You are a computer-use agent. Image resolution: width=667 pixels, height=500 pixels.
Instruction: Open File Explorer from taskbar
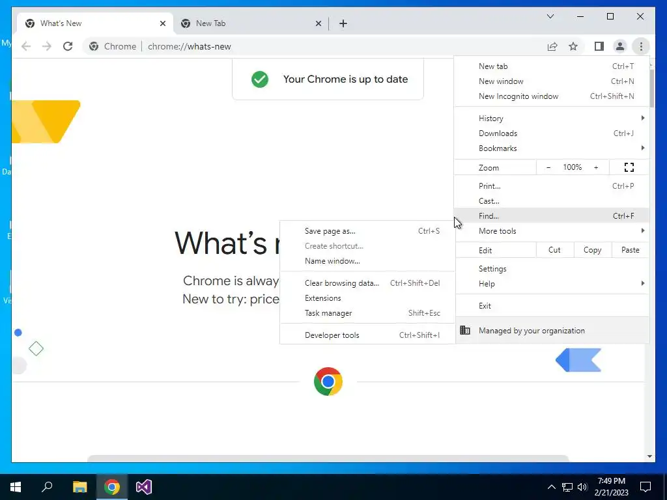pyautogui.click(x=79, y=487)
